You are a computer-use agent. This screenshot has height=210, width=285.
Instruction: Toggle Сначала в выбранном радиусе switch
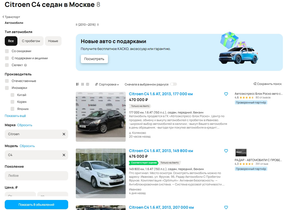point(174,84)
